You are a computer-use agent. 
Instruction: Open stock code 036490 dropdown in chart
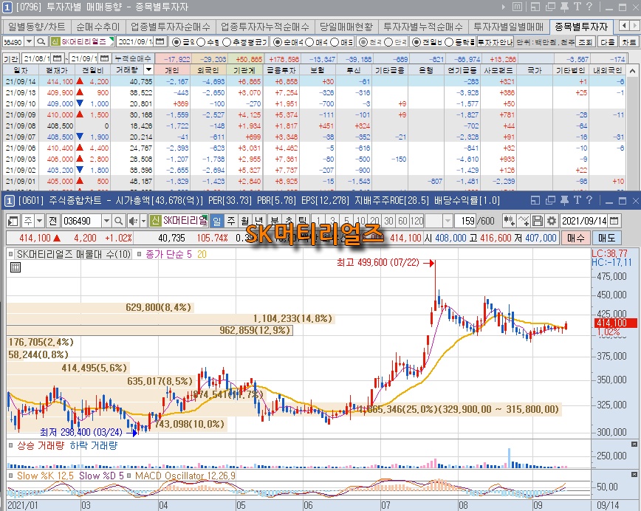tap(106, 221)
